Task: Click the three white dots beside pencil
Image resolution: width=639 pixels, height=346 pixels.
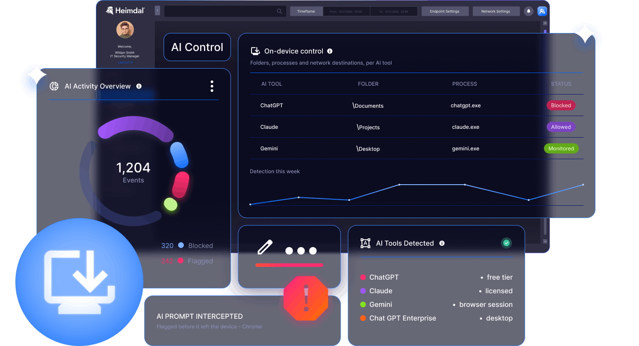Action: [301, 251]
